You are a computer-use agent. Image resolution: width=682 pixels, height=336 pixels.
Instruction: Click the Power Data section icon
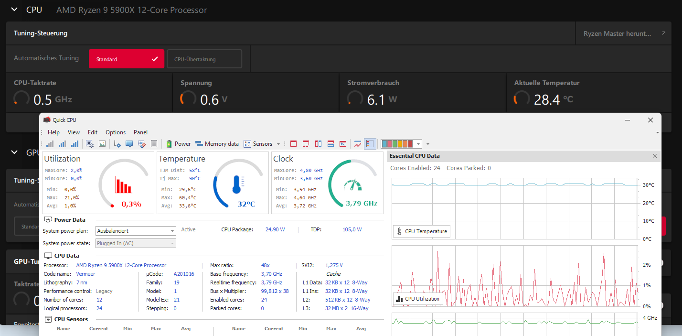(x=48, y=220)
